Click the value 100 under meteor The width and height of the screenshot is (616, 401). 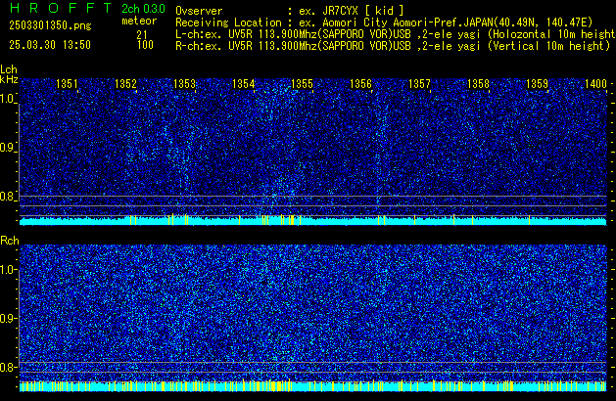tap(145, 45)
